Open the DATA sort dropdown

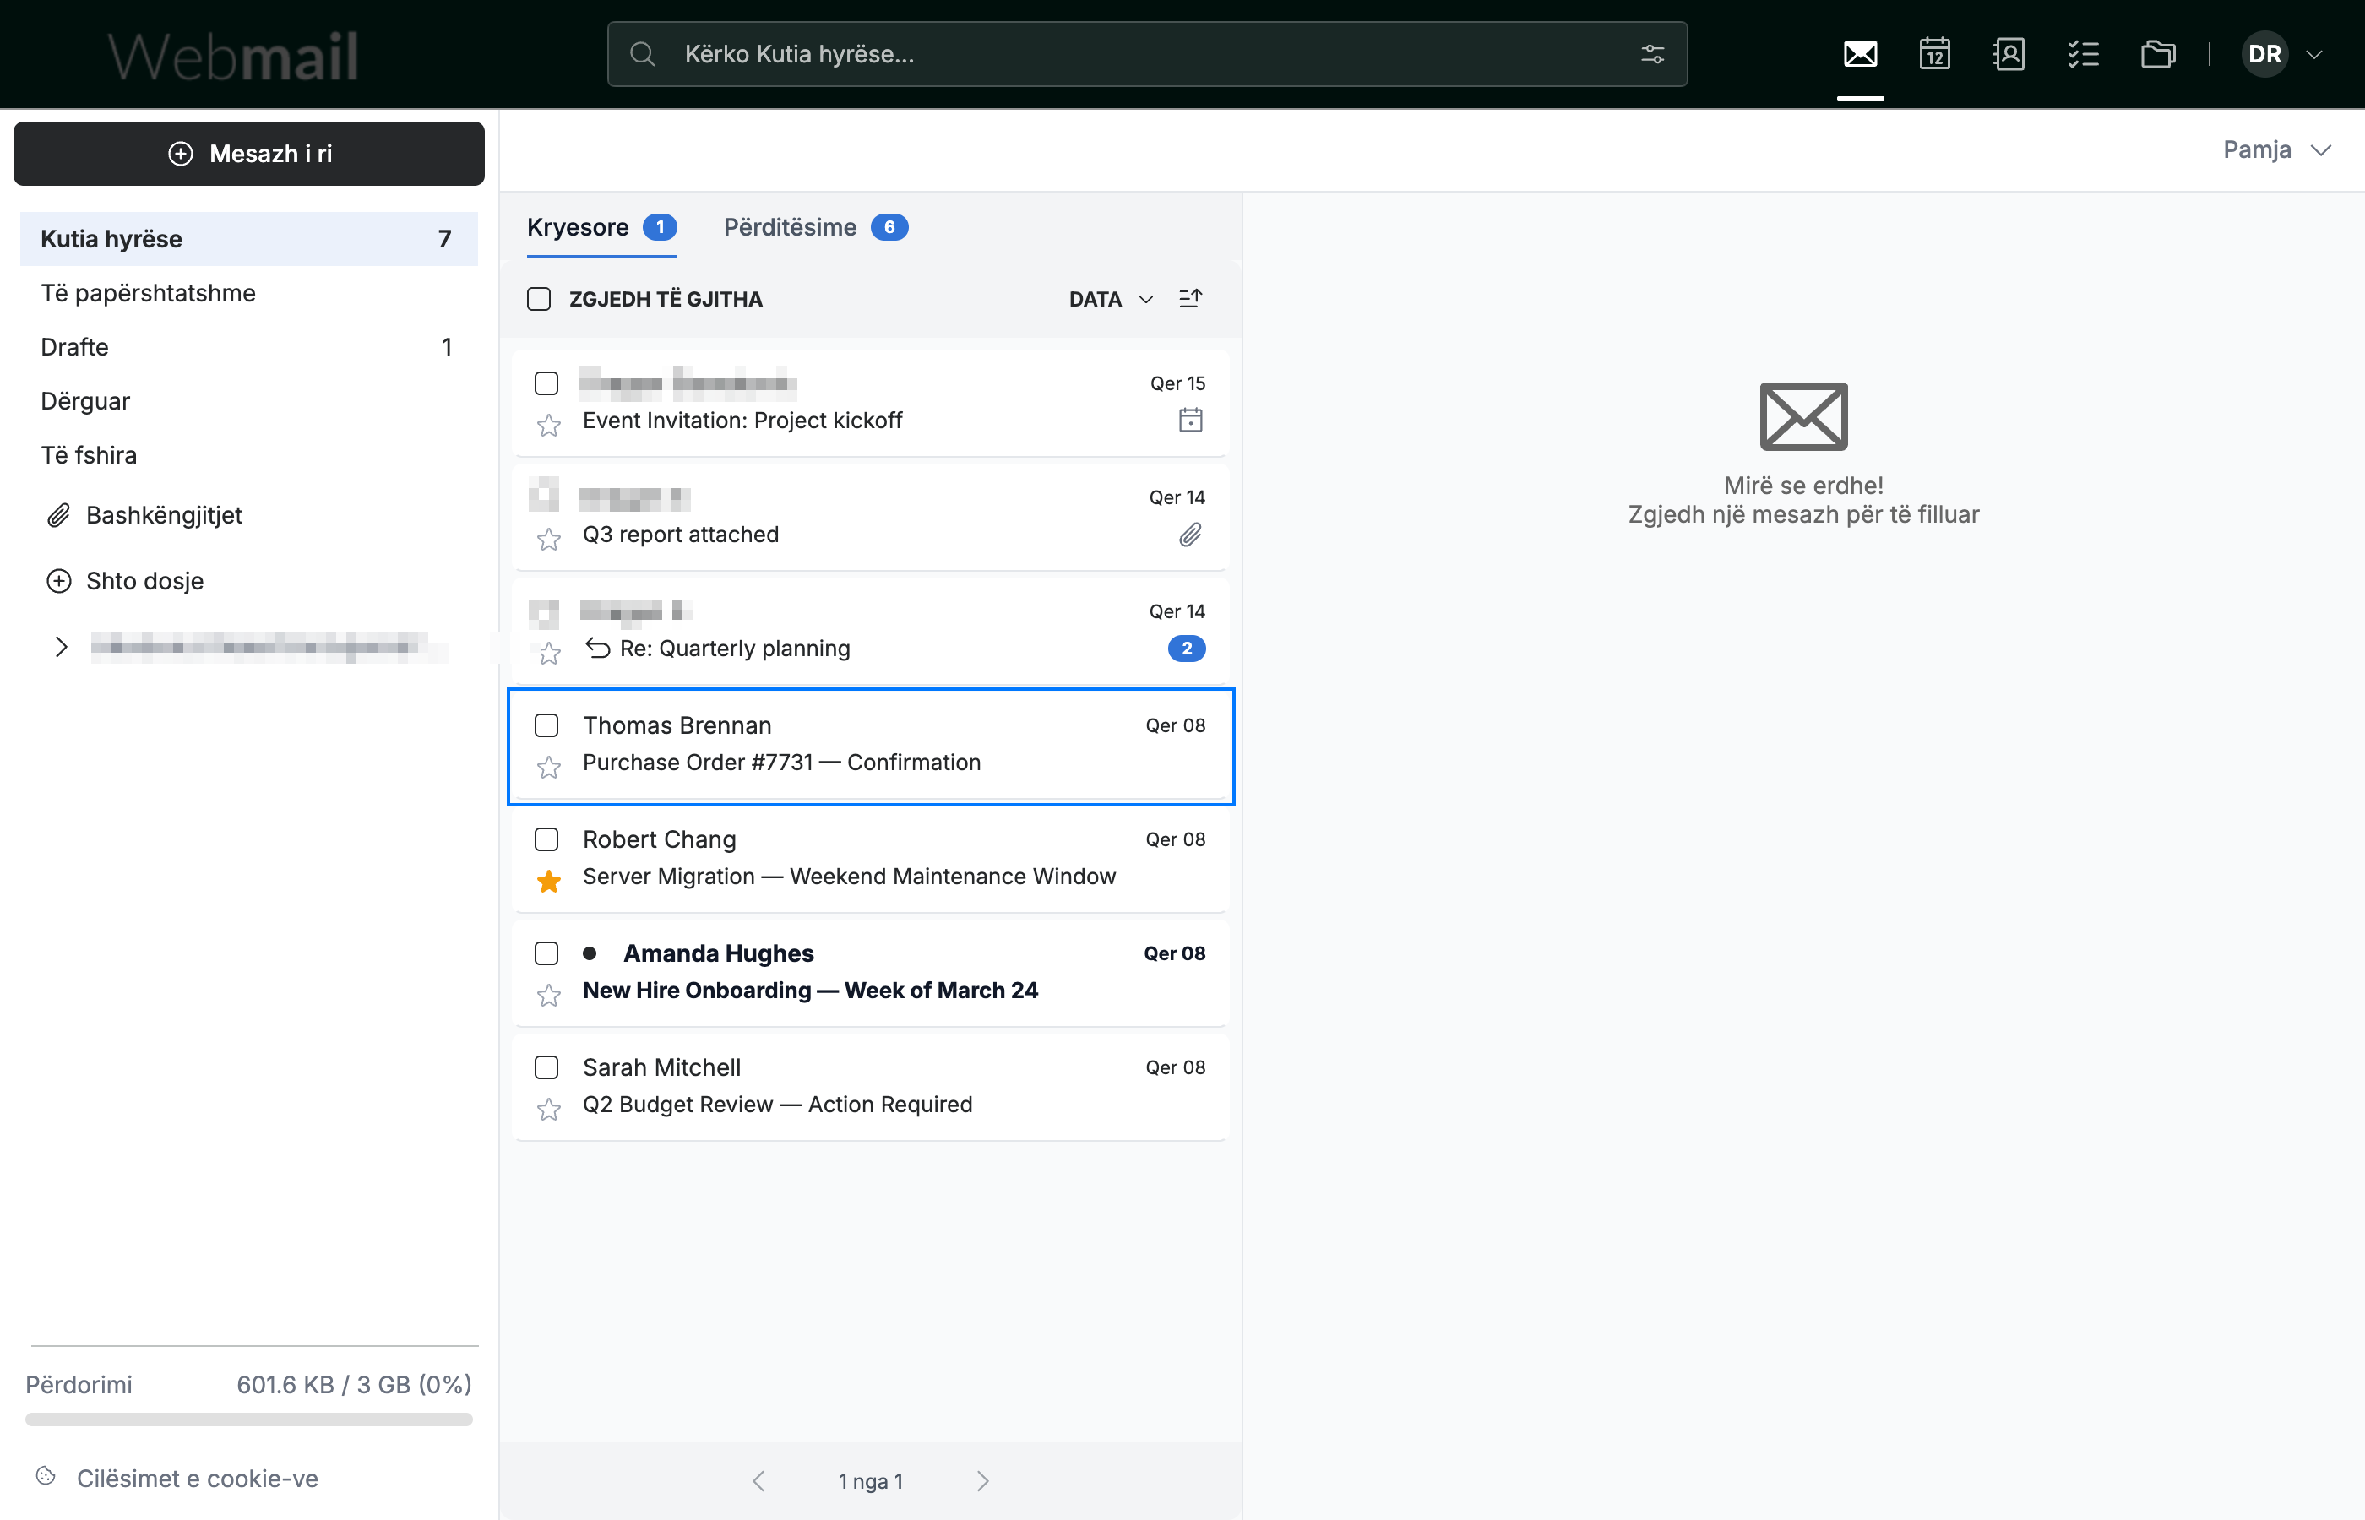(x=1111, y=298)
